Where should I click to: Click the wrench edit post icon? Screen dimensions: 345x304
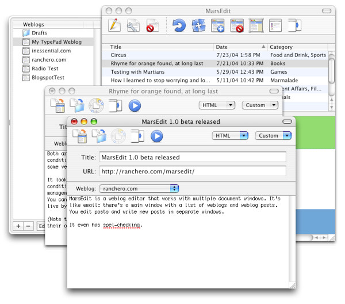coord(133,25)
